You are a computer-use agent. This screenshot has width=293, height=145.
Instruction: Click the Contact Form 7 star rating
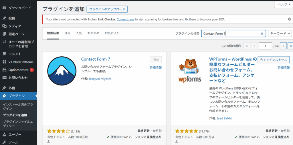[x=58, y=131]
